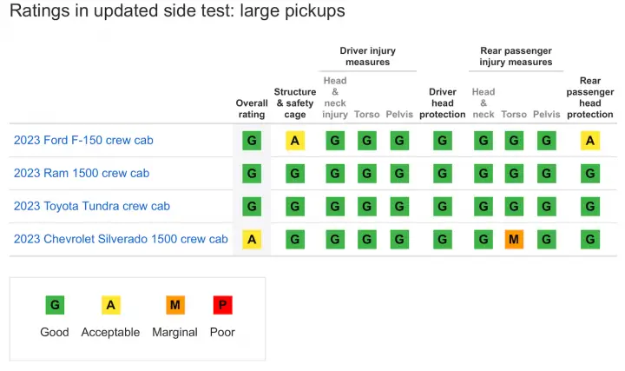Click the yellow Acceptable swatch in legend
Screen dimensions: 625x371
[111, 305]
